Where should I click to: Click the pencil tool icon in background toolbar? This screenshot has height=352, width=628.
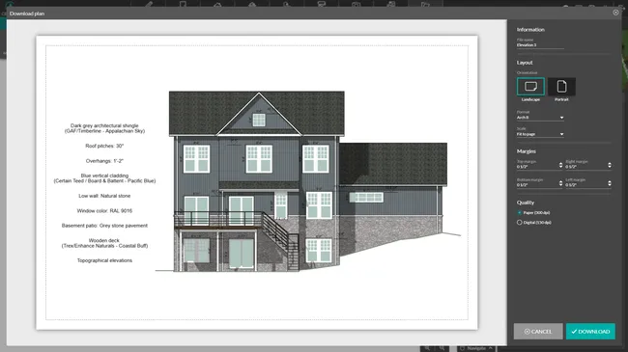149,4
